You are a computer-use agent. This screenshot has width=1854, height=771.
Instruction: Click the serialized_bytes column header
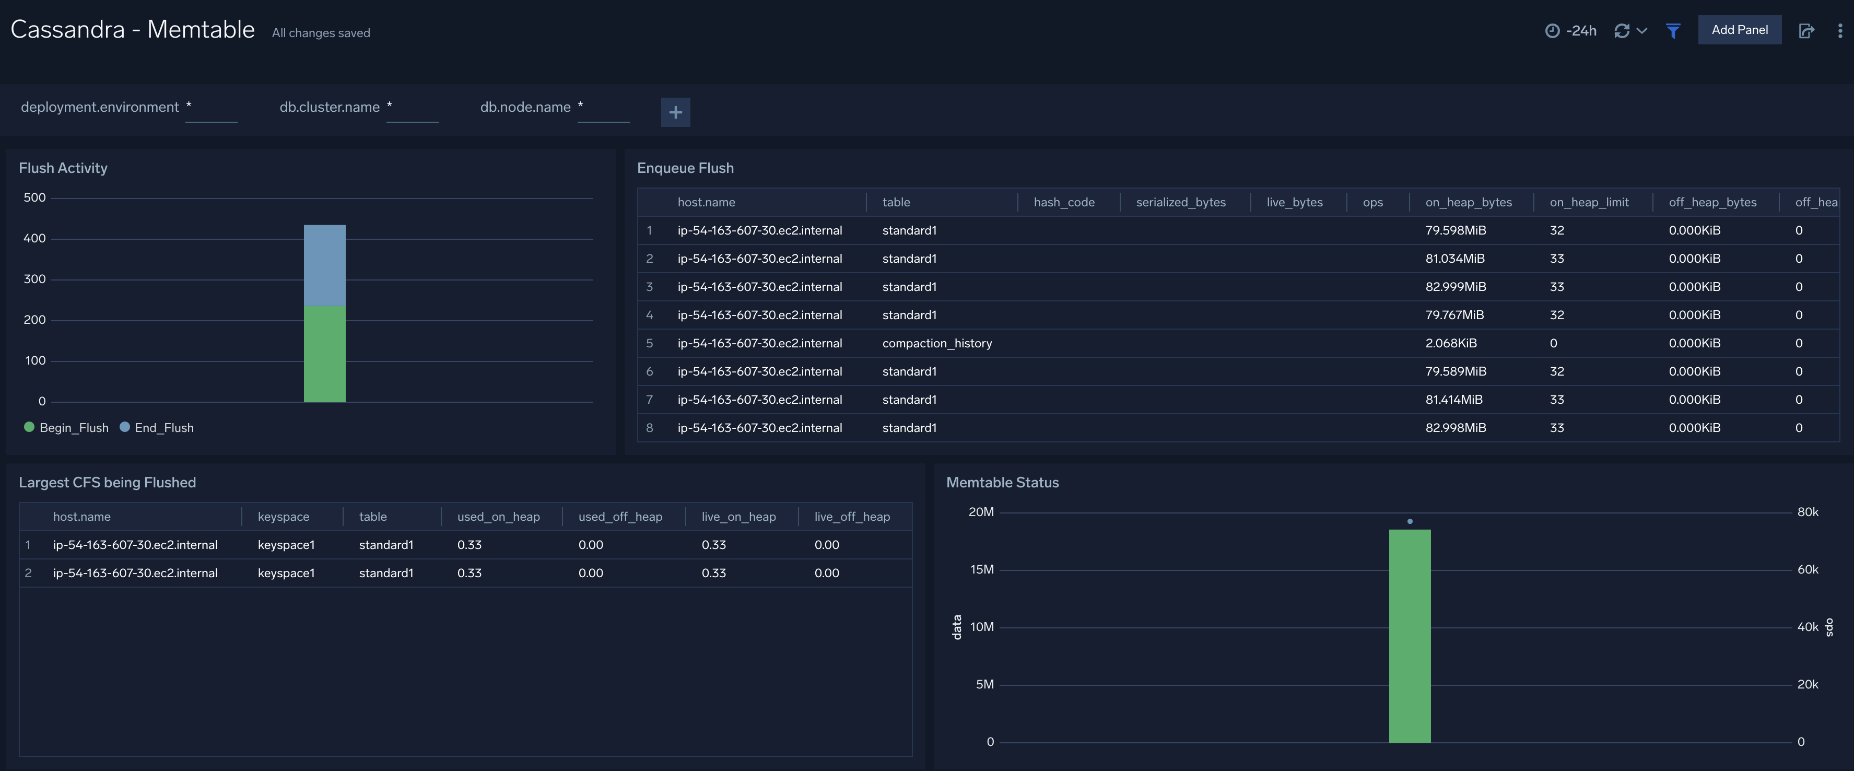(1180, 202)
